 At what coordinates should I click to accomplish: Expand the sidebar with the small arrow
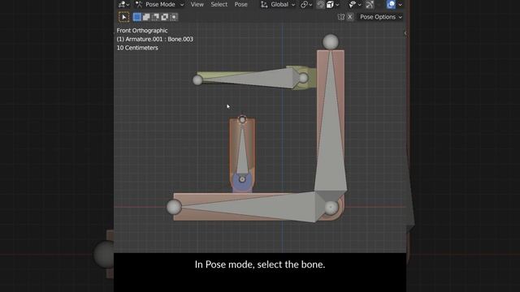(x=405, y=32)
